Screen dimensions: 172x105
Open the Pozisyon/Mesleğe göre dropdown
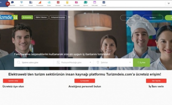(73, 62)
